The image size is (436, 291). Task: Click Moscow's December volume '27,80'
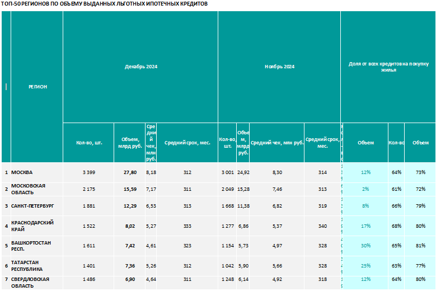coord(130,172)
